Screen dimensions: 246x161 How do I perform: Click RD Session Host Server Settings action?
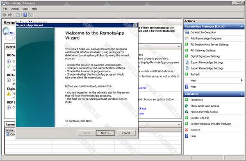[x=210, y=45]
